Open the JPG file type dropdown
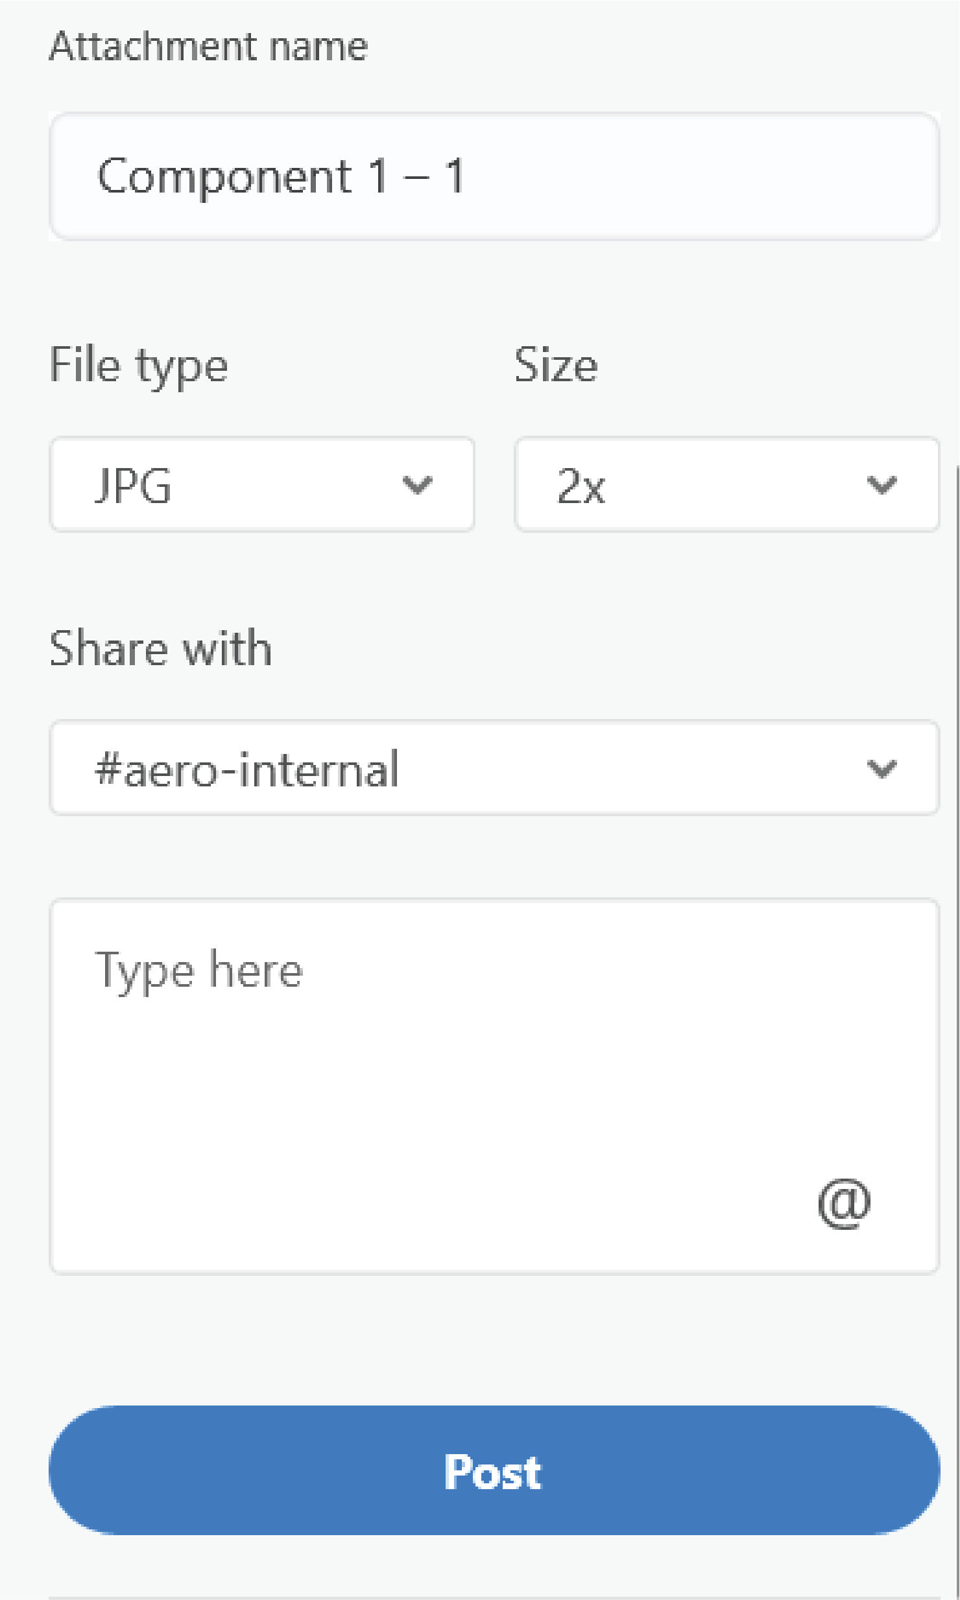The height and width of the screenshot is (1600, 960). click(x=262, y=484)
